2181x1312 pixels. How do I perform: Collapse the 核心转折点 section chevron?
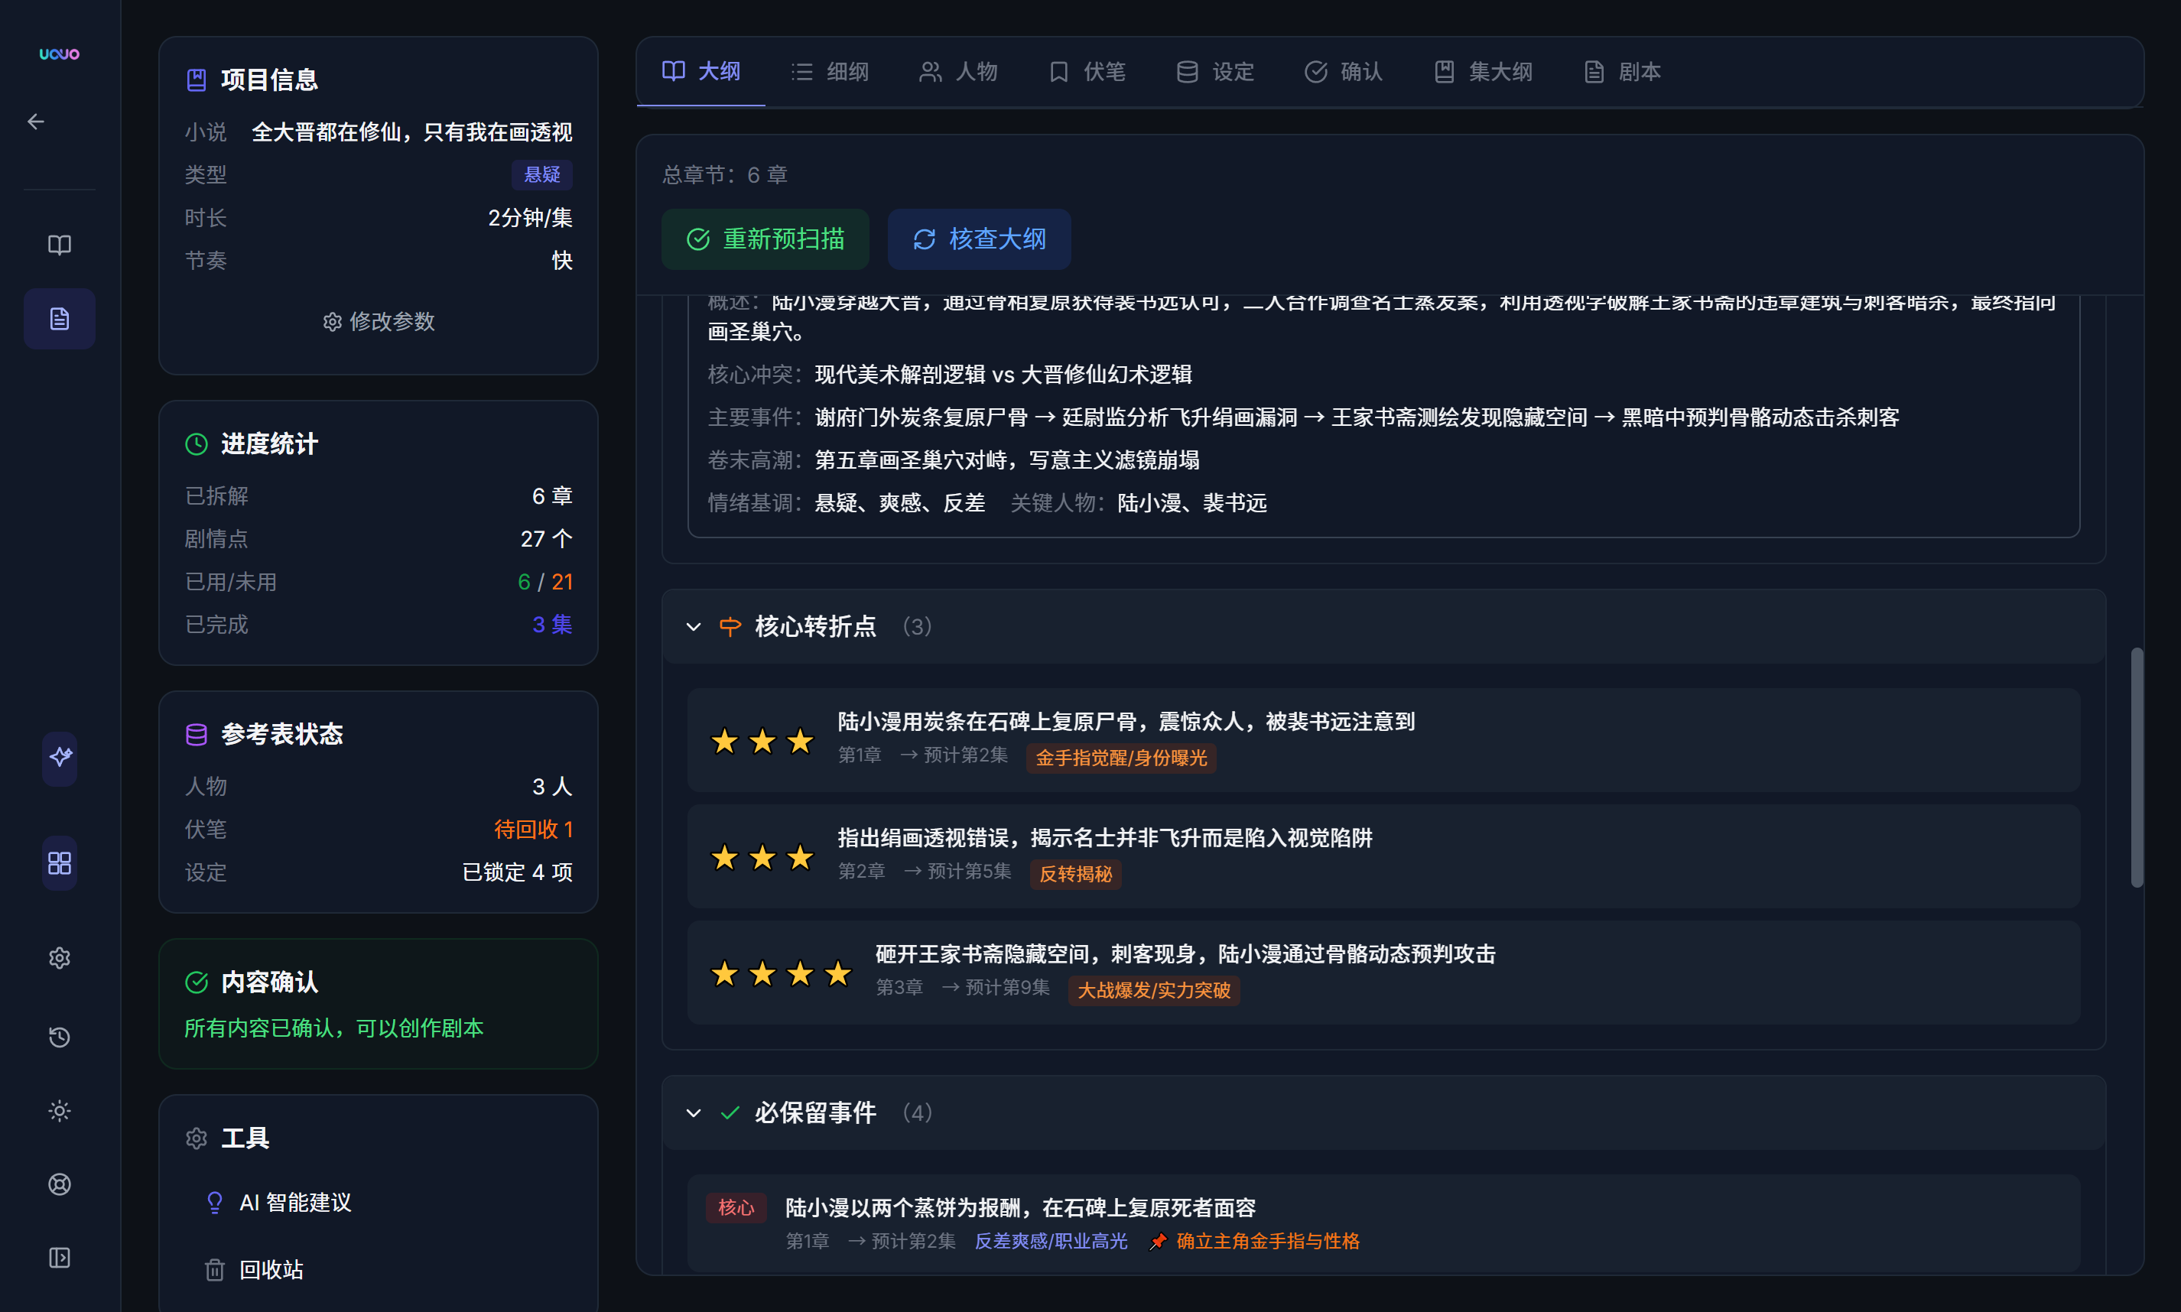point(693,627)
